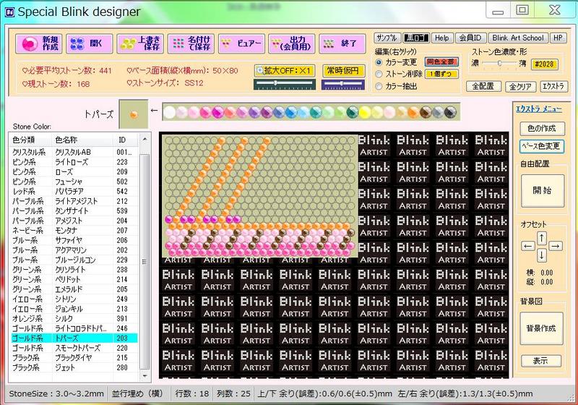This screenshot has width=578, height=405.
Task: Shift offset with the down arrow
Action: click(541, 255)
